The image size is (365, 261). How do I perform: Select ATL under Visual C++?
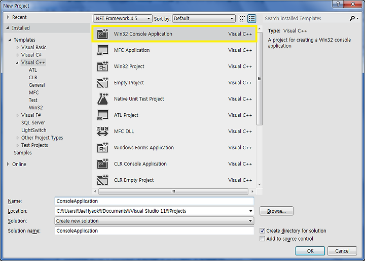point(33,70)
